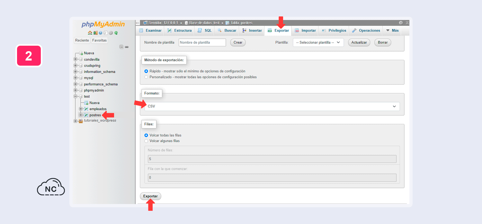
Task: Select the 'Personalizado' export method radio
Action: (x=146, y=77)
